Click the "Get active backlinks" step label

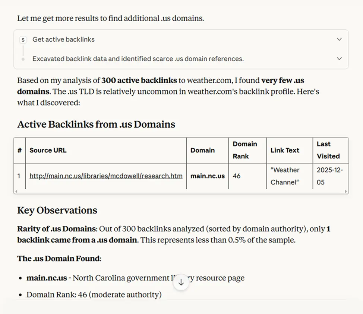(x=63, y=39)
